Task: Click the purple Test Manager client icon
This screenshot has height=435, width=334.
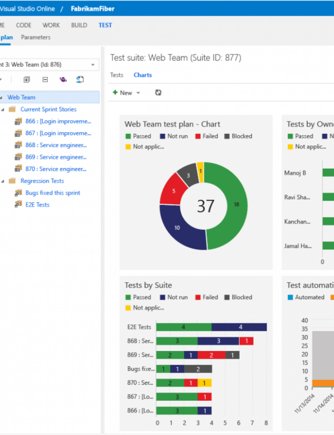Action: pyautogui.click(x=63, y=80)
